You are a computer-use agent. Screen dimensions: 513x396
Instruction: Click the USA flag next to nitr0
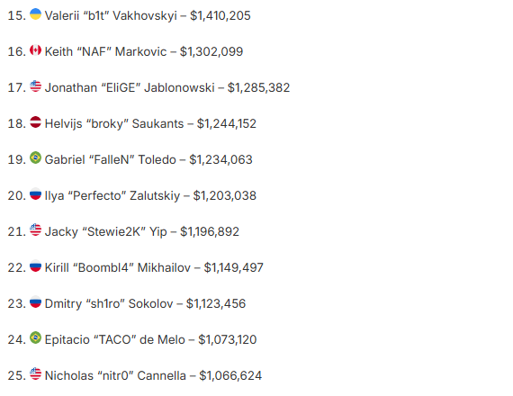pyautogui.click(x=35, y=373)
